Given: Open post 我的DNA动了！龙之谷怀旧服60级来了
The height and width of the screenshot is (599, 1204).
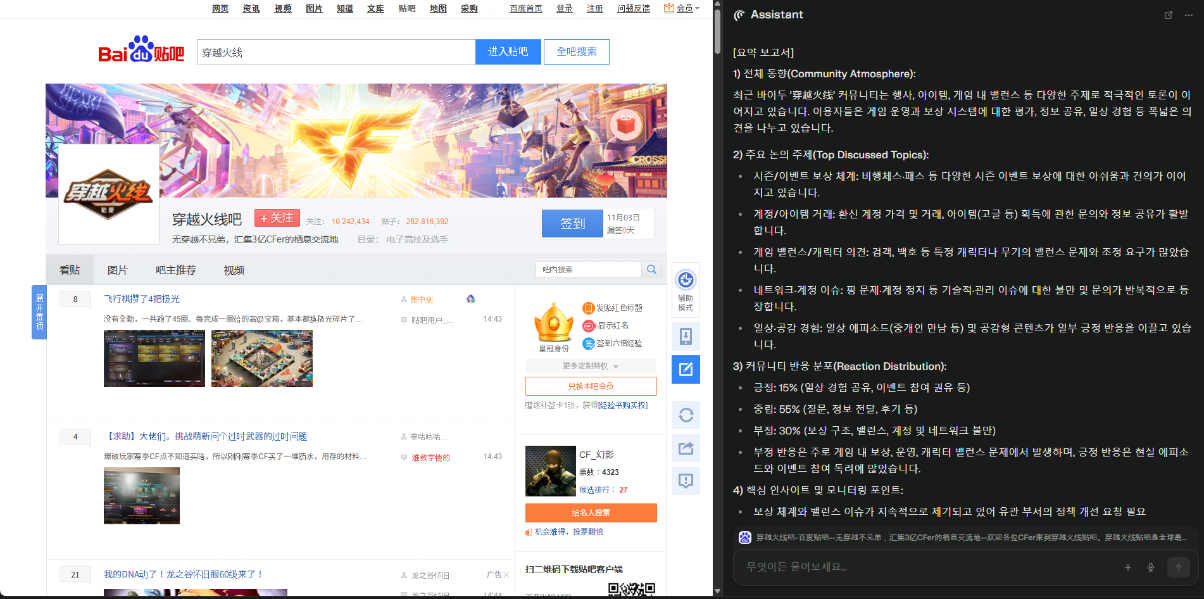Looking at the screenshot, I should [184, 574].
